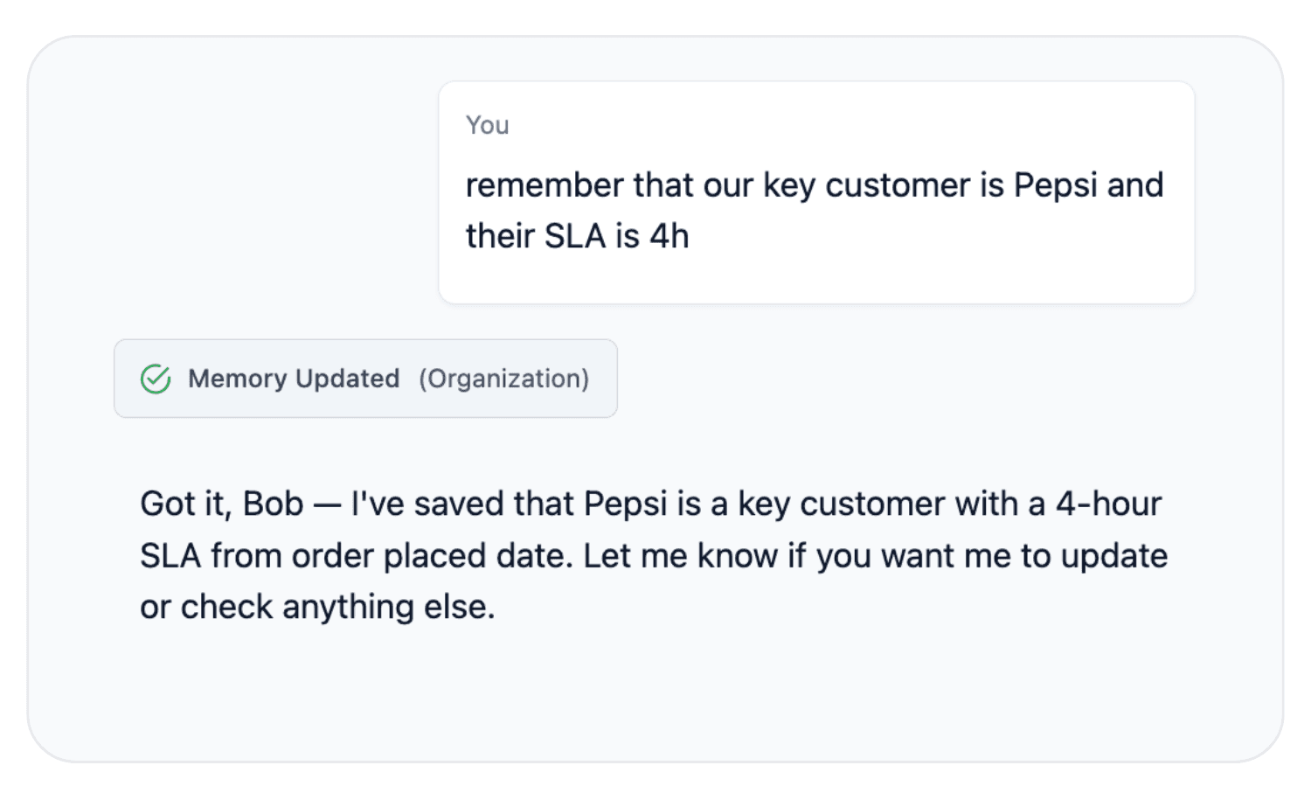
Task: Open the Memory Updated status chip
Action: tap(365, 379)
